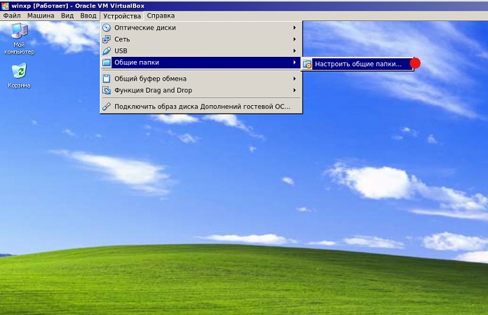Image resolution: width=488 pixels, height=315 pixels.
Task: Open the Машина menu
Action: tap(41, 15)
